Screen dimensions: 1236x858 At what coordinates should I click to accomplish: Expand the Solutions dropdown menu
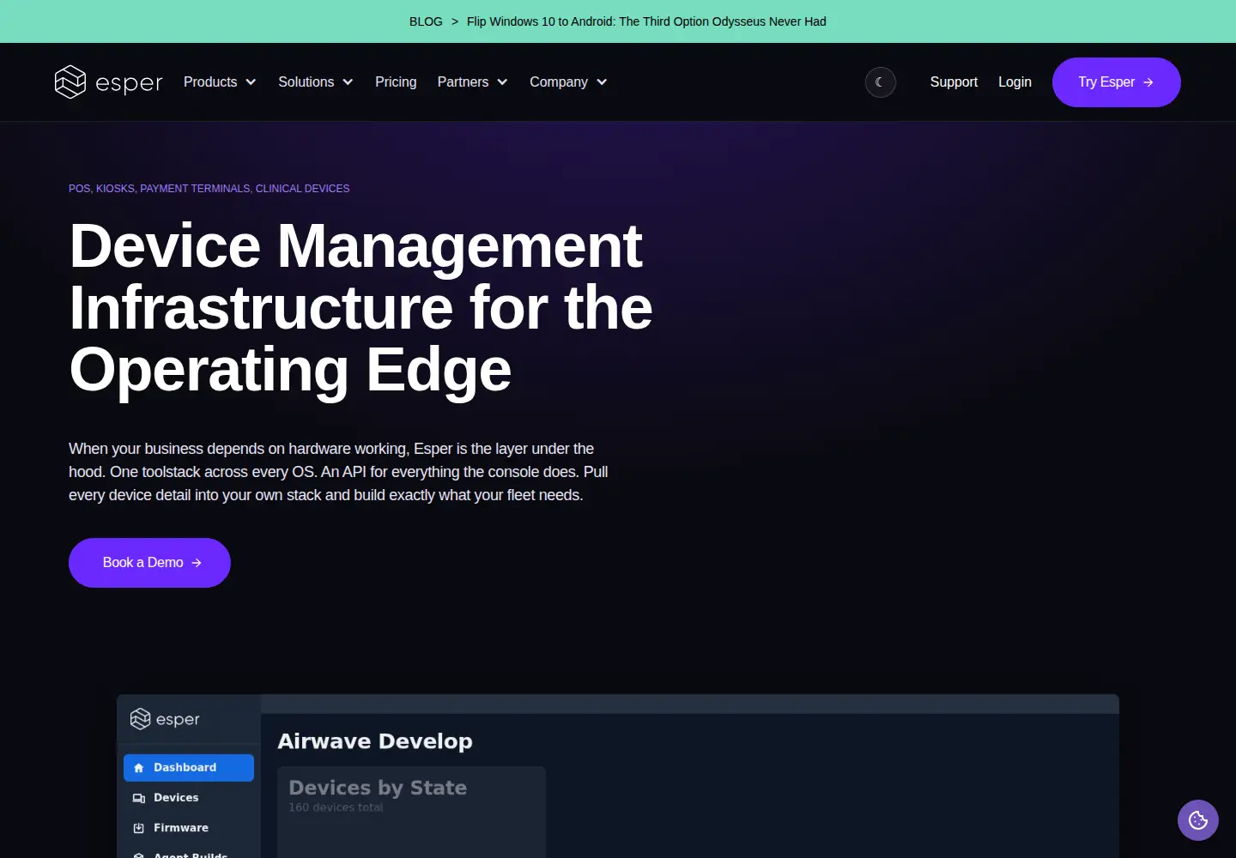[x=316, y=82]
